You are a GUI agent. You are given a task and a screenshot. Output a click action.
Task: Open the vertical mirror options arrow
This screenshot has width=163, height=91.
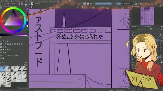click(143, 4)
